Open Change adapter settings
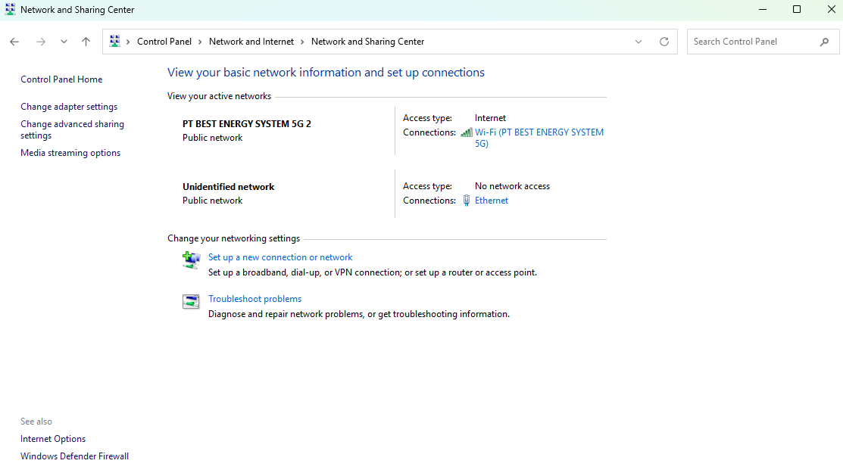Image resolution: width=843 pixels, height=476 pixels. (x=69, y=107)
